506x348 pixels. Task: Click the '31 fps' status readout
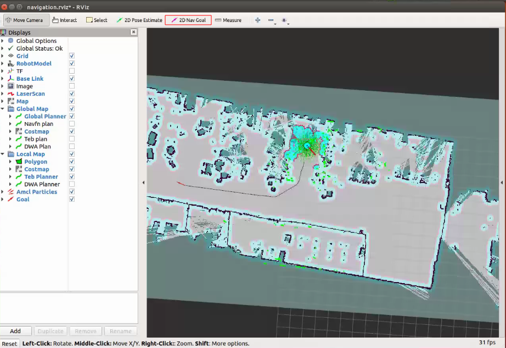(x=487, y=342)
